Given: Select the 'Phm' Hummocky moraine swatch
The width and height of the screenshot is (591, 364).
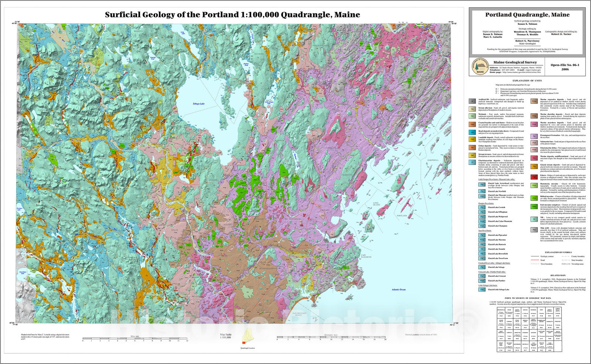Looking at the screenshot, I should pos(534,186).
